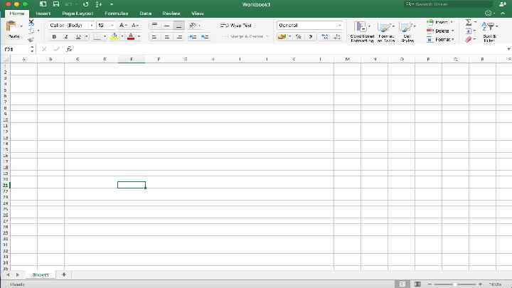
Task: Align the text left
Action: 154,37
